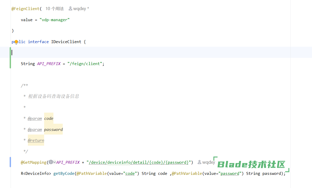The image size is (312, 188).
Task: Expand the chevron beside the globe icon
Action: point(54,162)
